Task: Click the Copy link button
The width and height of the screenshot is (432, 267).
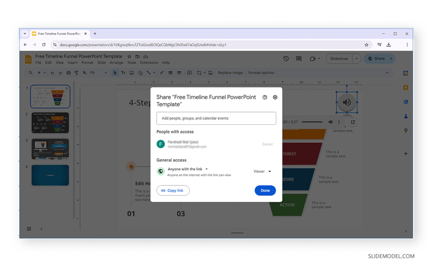Action: pyautogui.click(x=173, y=190)
